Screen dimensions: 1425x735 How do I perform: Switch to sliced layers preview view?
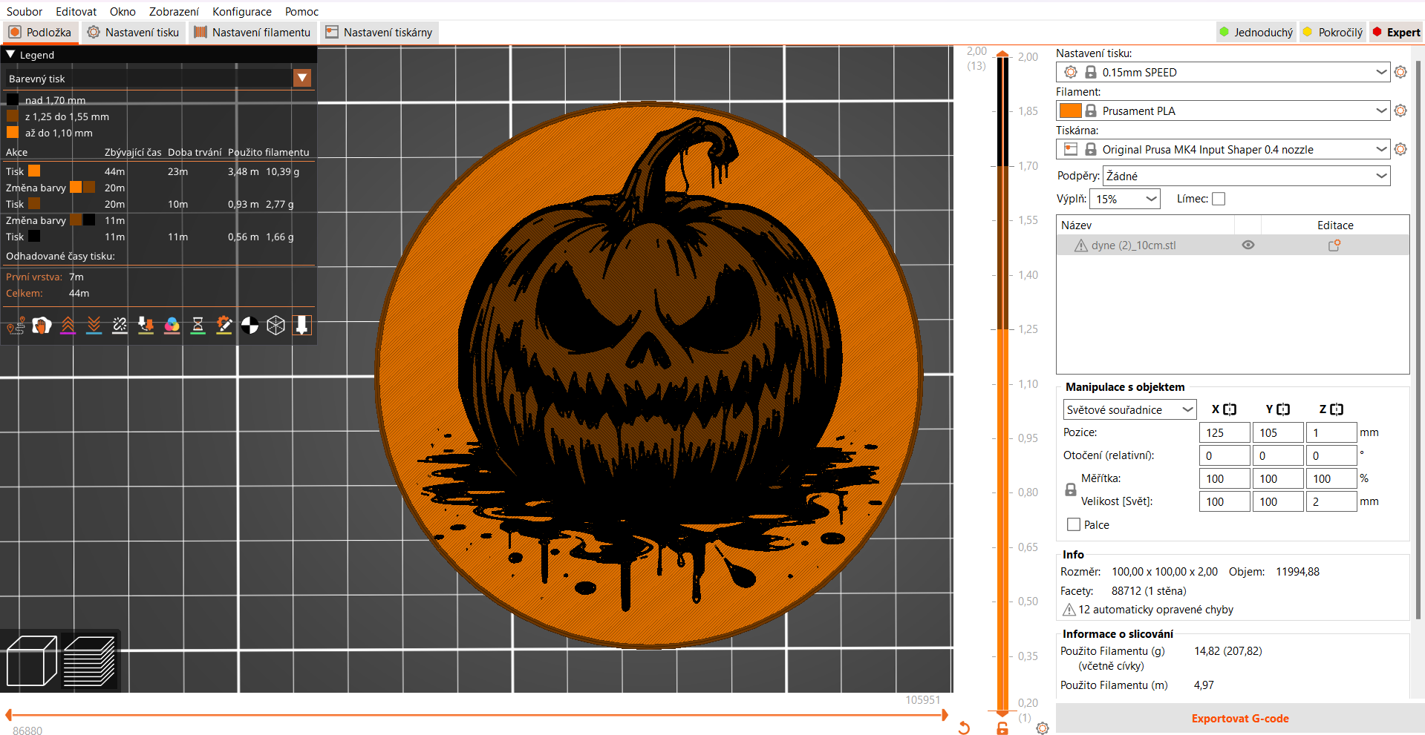coord(89,661)
